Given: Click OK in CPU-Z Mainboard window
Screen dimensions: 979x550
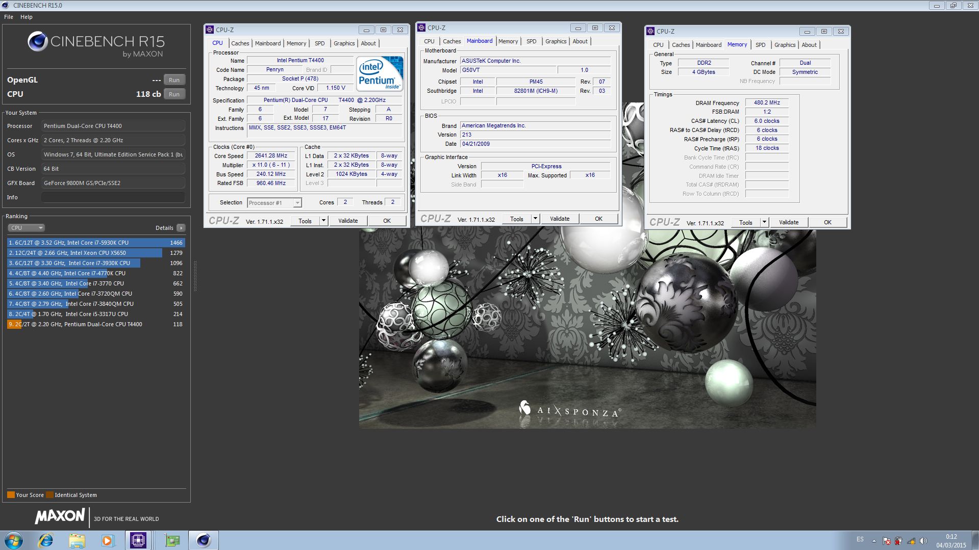Looking at the screenshot, I should click(599, 219).
